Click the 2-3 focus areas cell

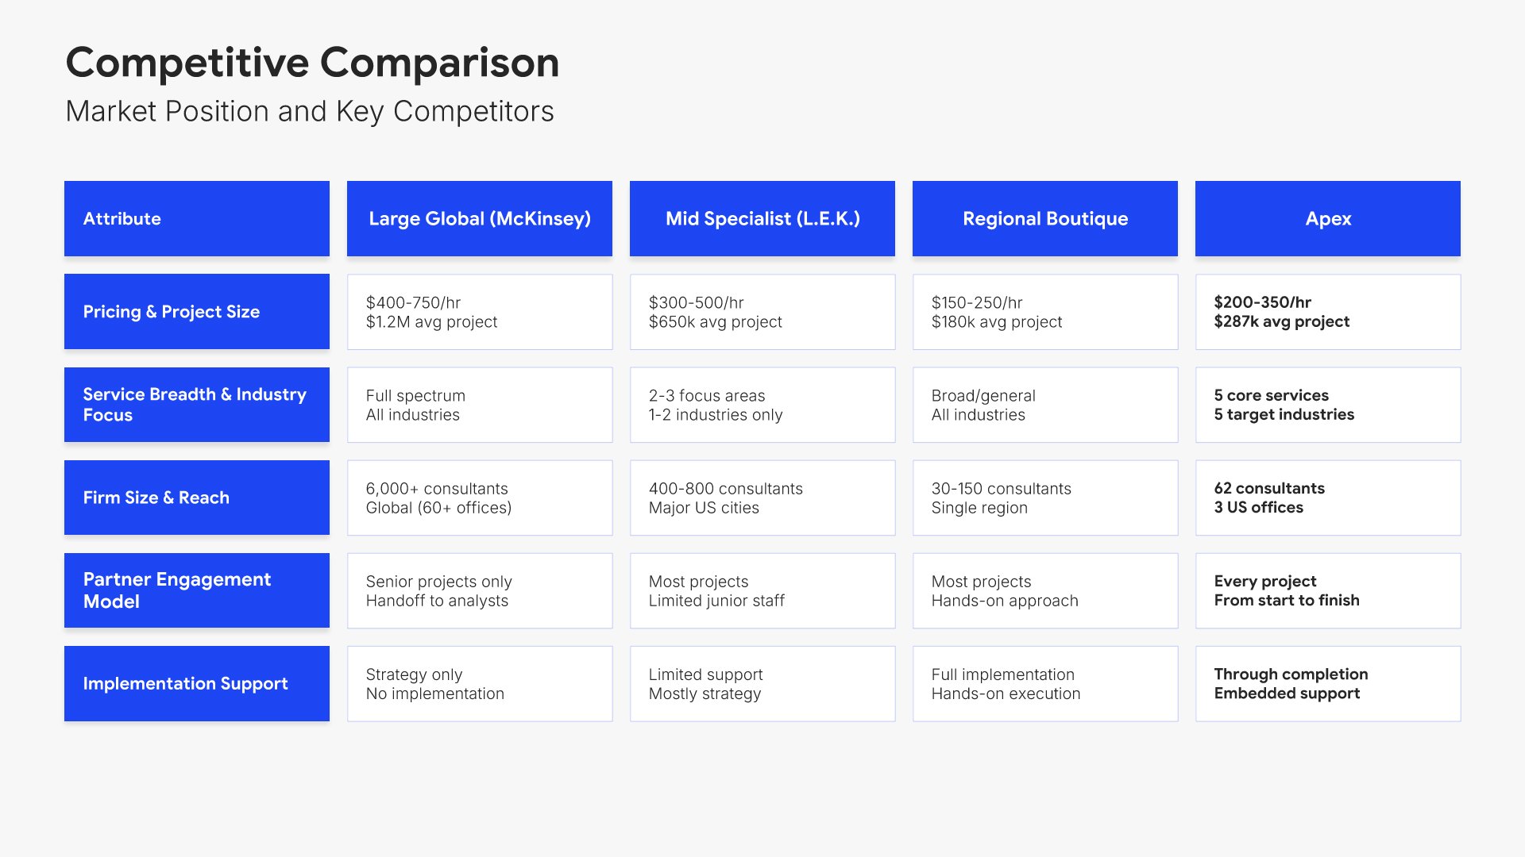pos(762,405)
